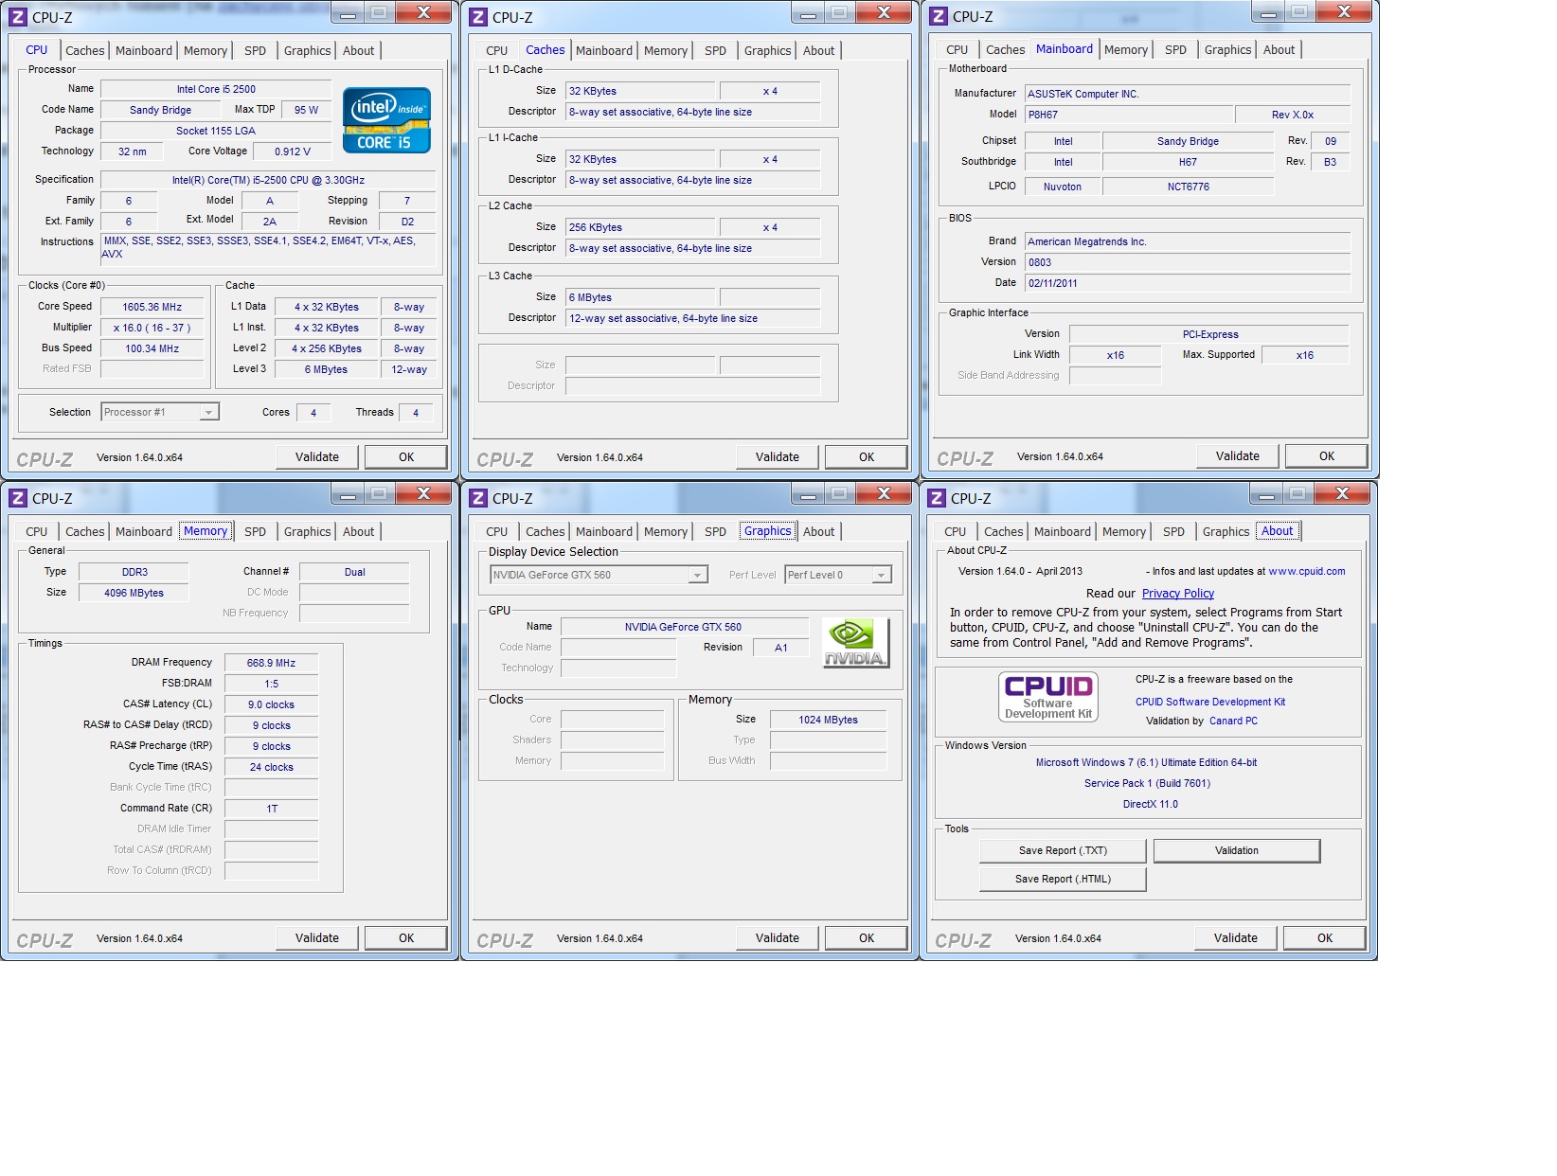The image size is (1557, 1176).
Task: Click the DRAM Frequency value 668.9 MHz
Action: 272,664
